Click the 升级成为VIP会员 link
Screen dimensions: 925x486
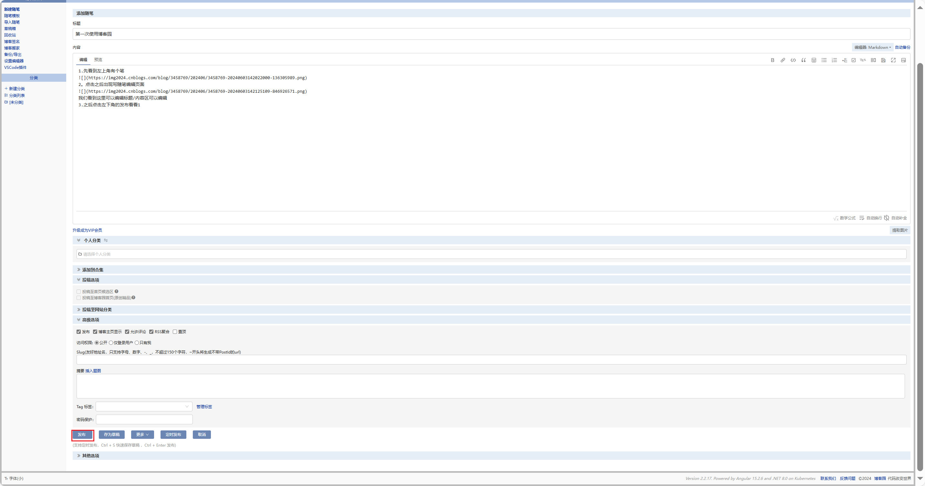pyautogui.click(x=87, y=230)
